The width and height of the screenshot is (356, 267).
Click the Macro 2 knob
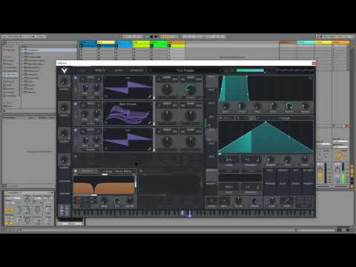[64, 108]
